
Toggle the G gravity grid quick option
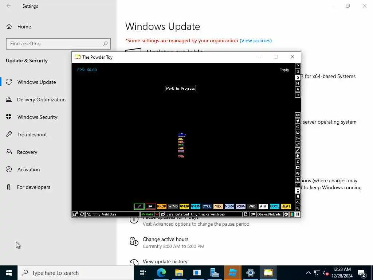point(298,72)
